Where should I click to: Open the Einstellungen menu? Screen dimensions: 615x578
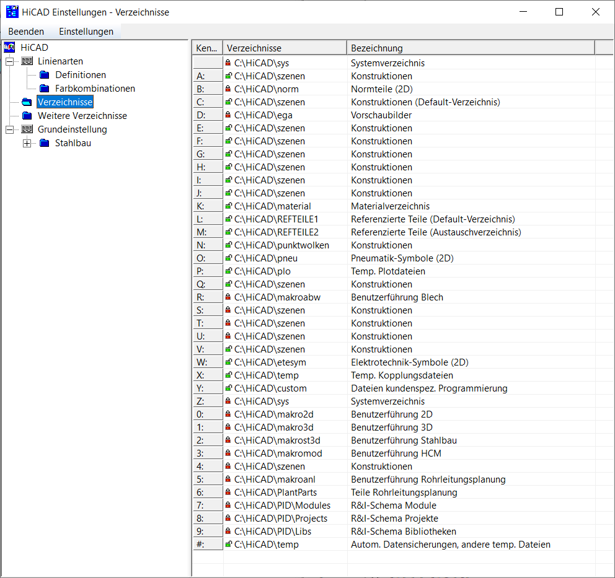click(x=86, y=31)
